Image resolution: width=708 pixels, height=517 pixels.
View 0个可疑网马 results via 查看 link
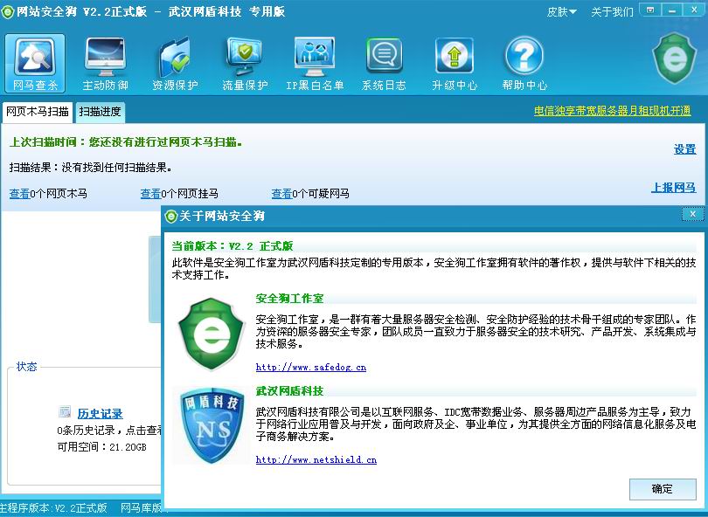point(281,194)
